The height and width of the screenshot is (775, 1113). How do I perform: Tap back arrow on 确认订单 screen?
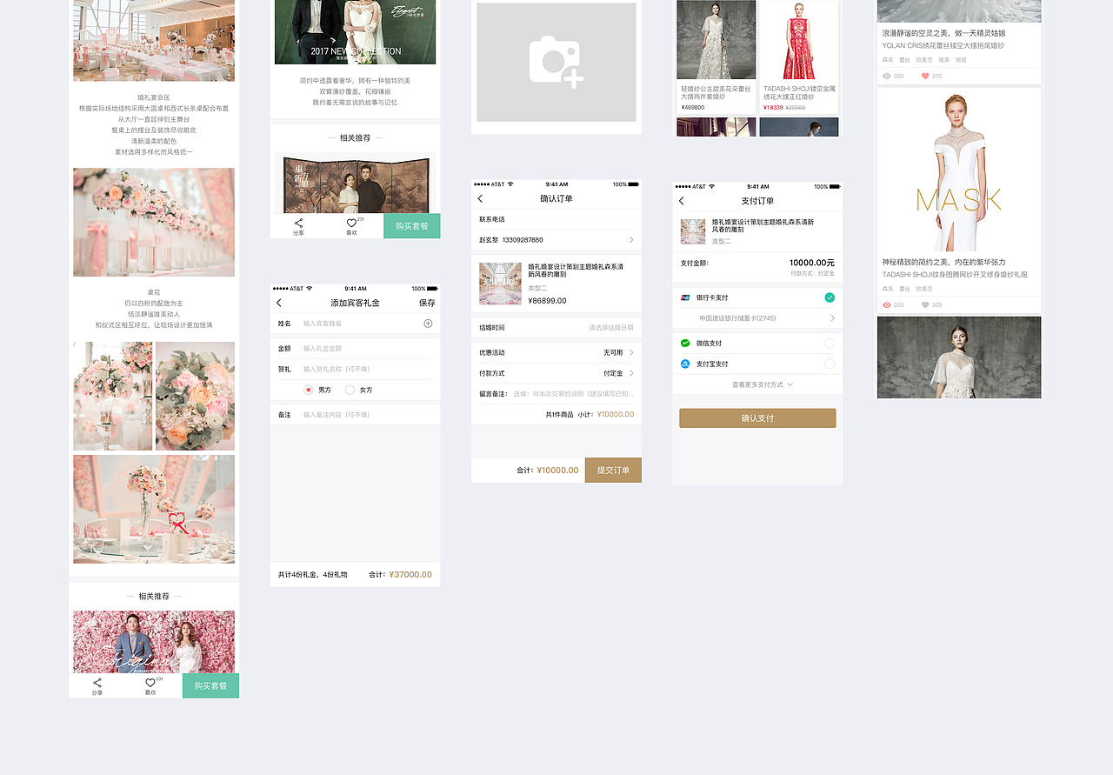click(x=480, y=198)
